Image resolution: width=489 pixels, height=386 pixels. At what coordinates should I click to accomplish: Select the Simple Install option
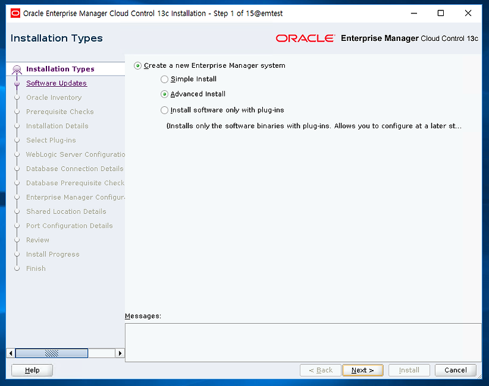pos(164,79)
